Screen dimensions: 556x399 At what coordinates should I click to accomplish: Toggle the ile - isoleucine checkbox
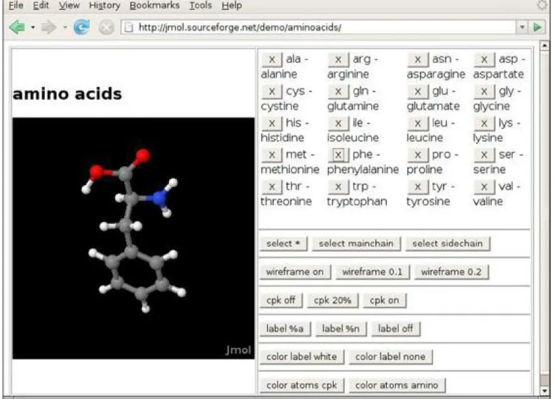coord(338,123)
